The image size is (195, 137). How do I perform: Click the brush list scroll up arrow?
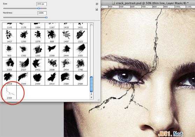(x=92, y=94)
